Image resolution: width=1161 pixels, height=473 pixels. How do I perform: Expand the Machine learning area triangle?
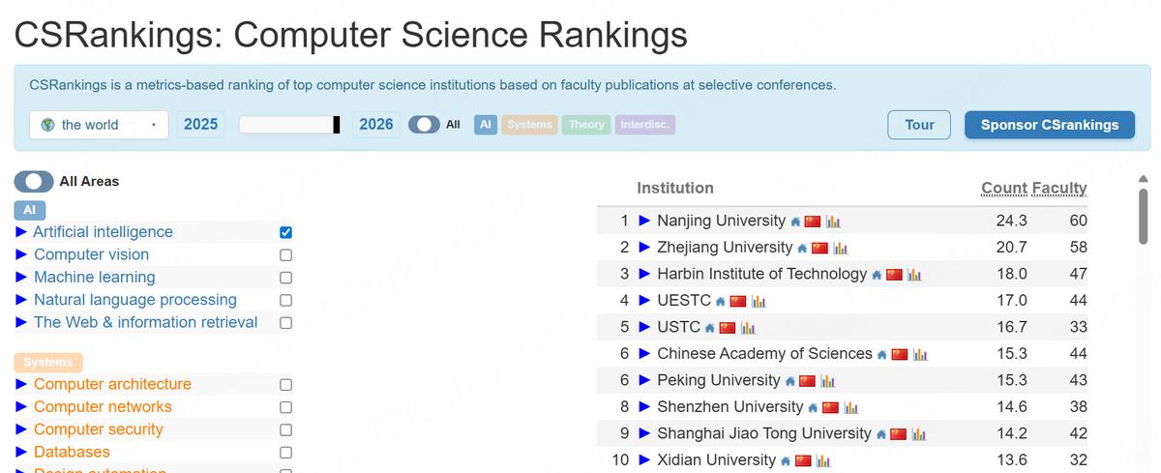21,278
